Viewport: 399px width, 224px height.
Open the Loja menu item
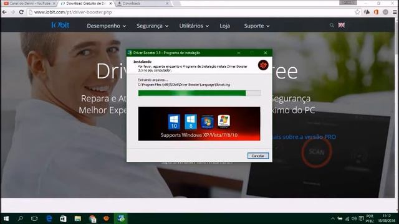(x=224, y=26)
